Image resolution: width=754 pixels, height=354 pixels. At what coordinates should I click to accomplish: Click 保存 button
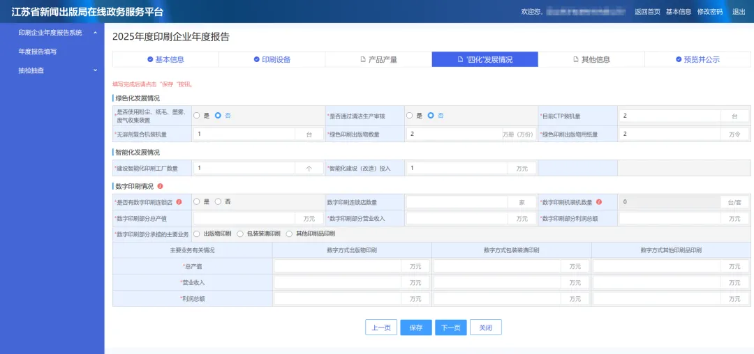click(416, 328)
